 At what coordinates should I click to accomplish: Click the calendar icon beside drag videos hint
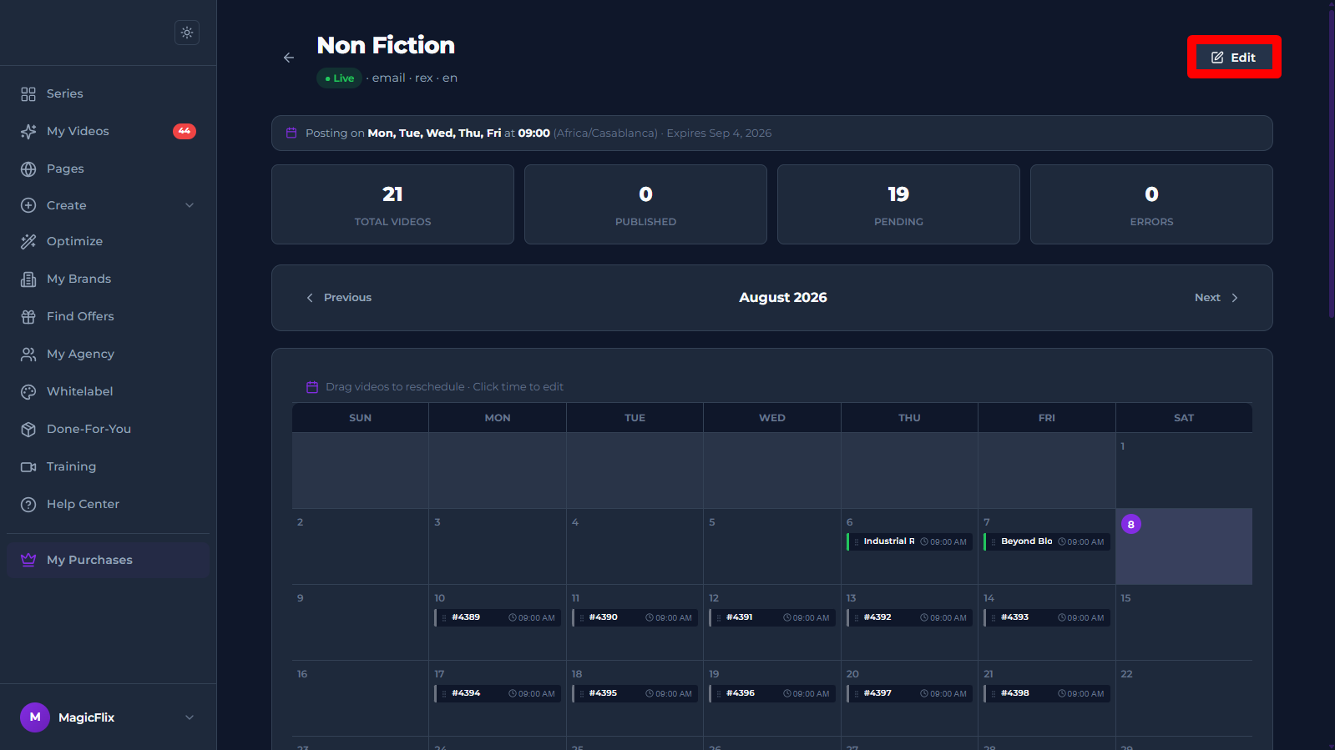pyautogui.click(x=312, y=387)
